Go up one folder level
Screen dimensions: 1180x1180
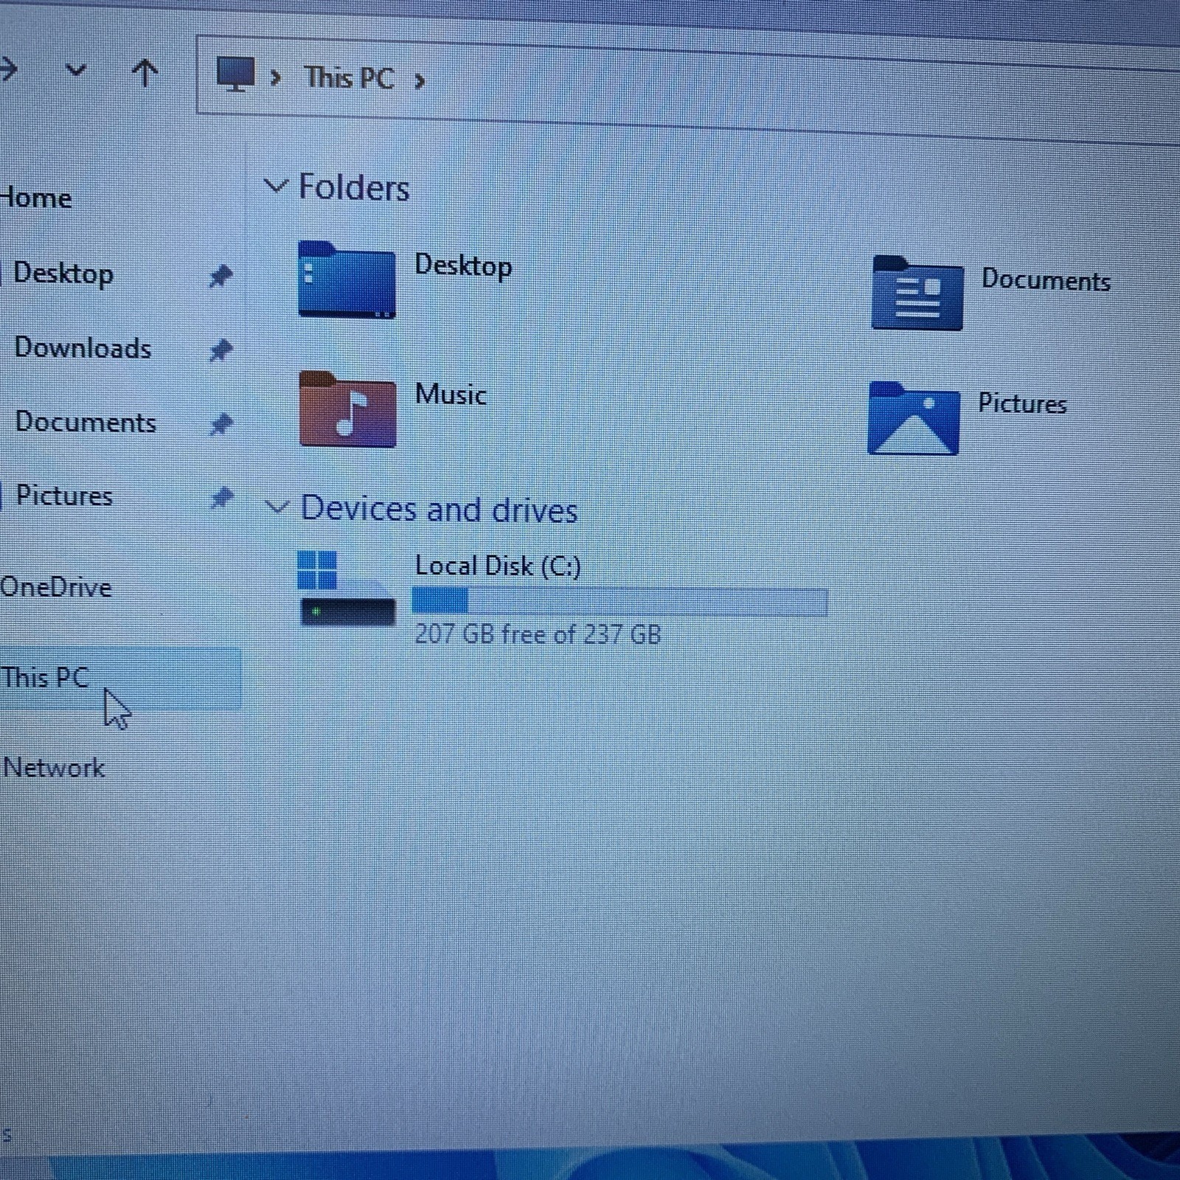click(145, 73)
